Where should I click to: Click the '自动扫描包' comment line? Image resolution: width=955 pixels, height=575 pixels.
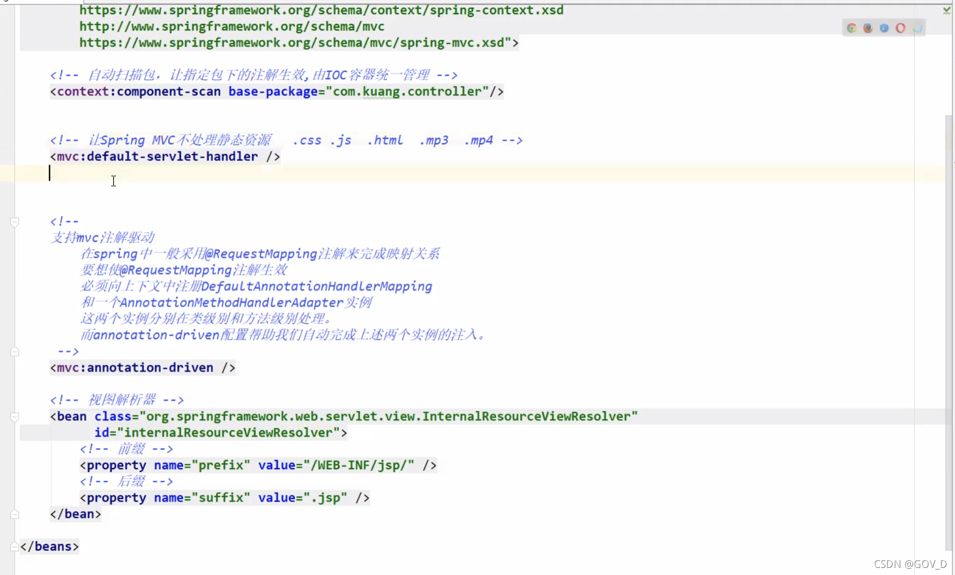254,75
